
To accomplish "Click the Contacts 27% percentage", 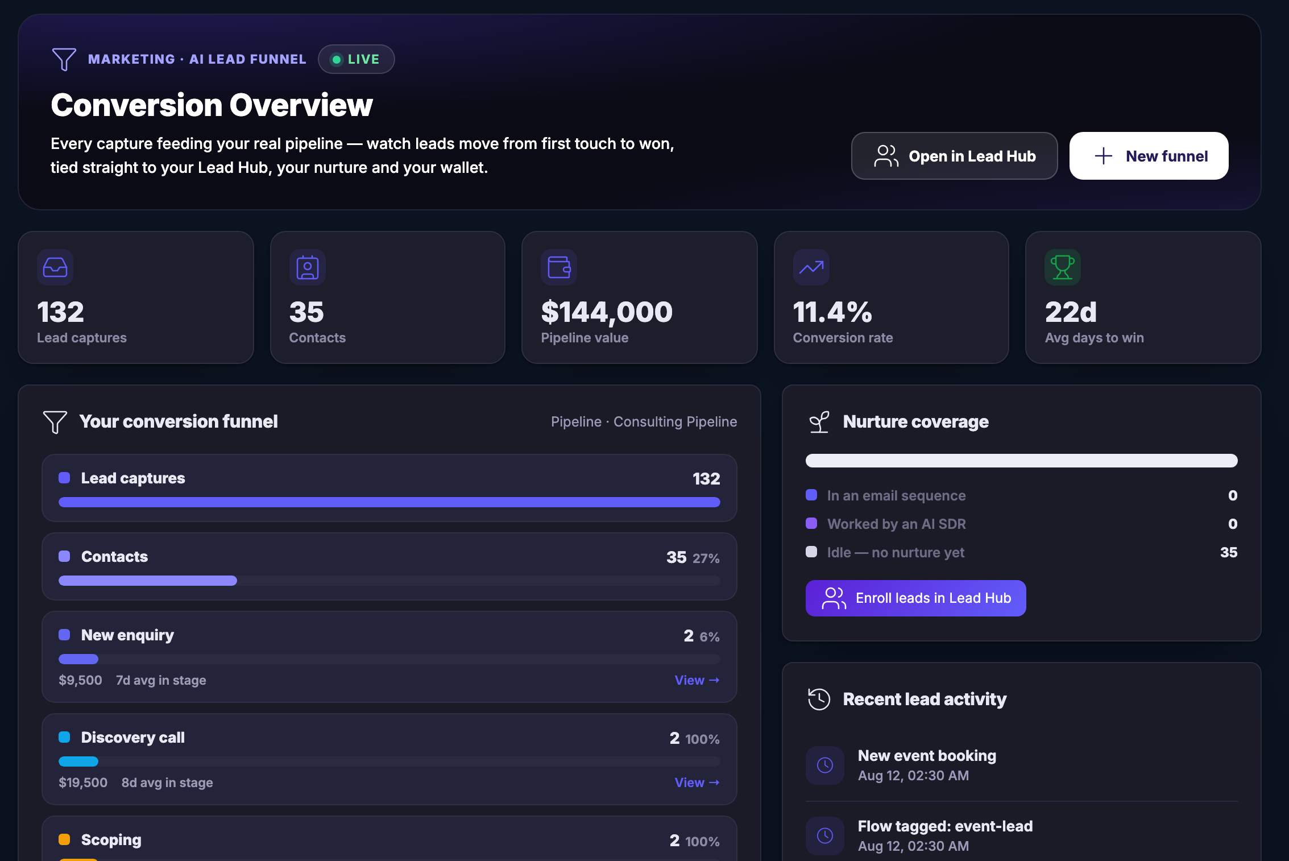I will pyautogui.click(x=706, y=558).
